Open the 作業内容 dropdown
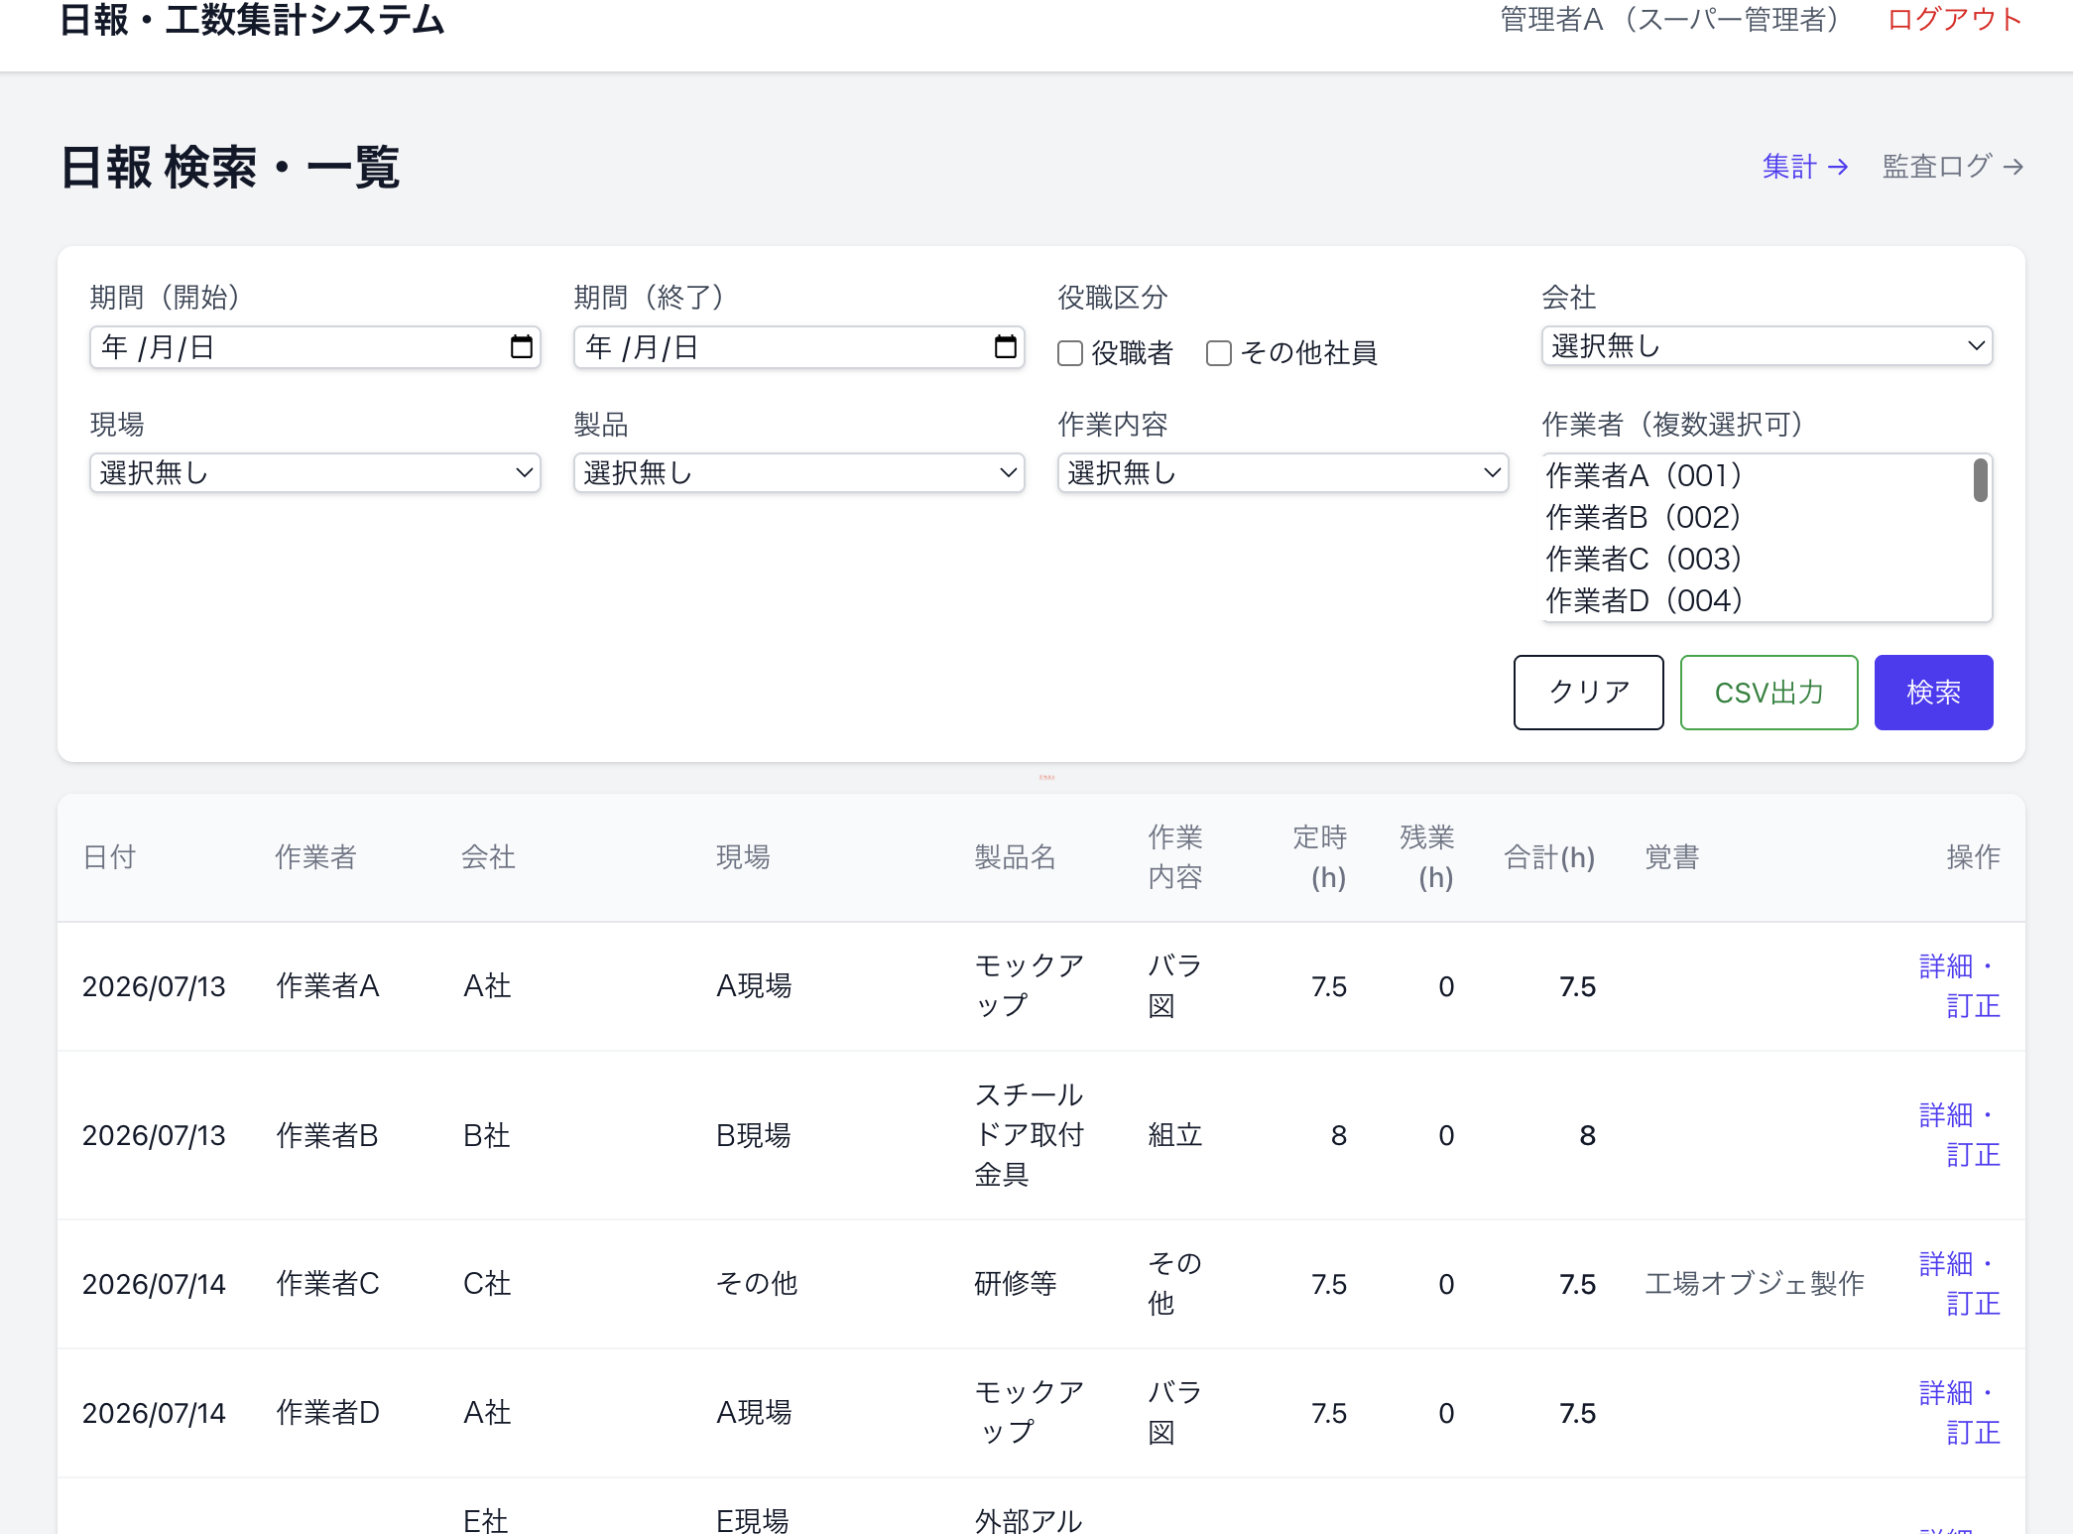The image size is (2073, 1534). (x=1282, y=473)
